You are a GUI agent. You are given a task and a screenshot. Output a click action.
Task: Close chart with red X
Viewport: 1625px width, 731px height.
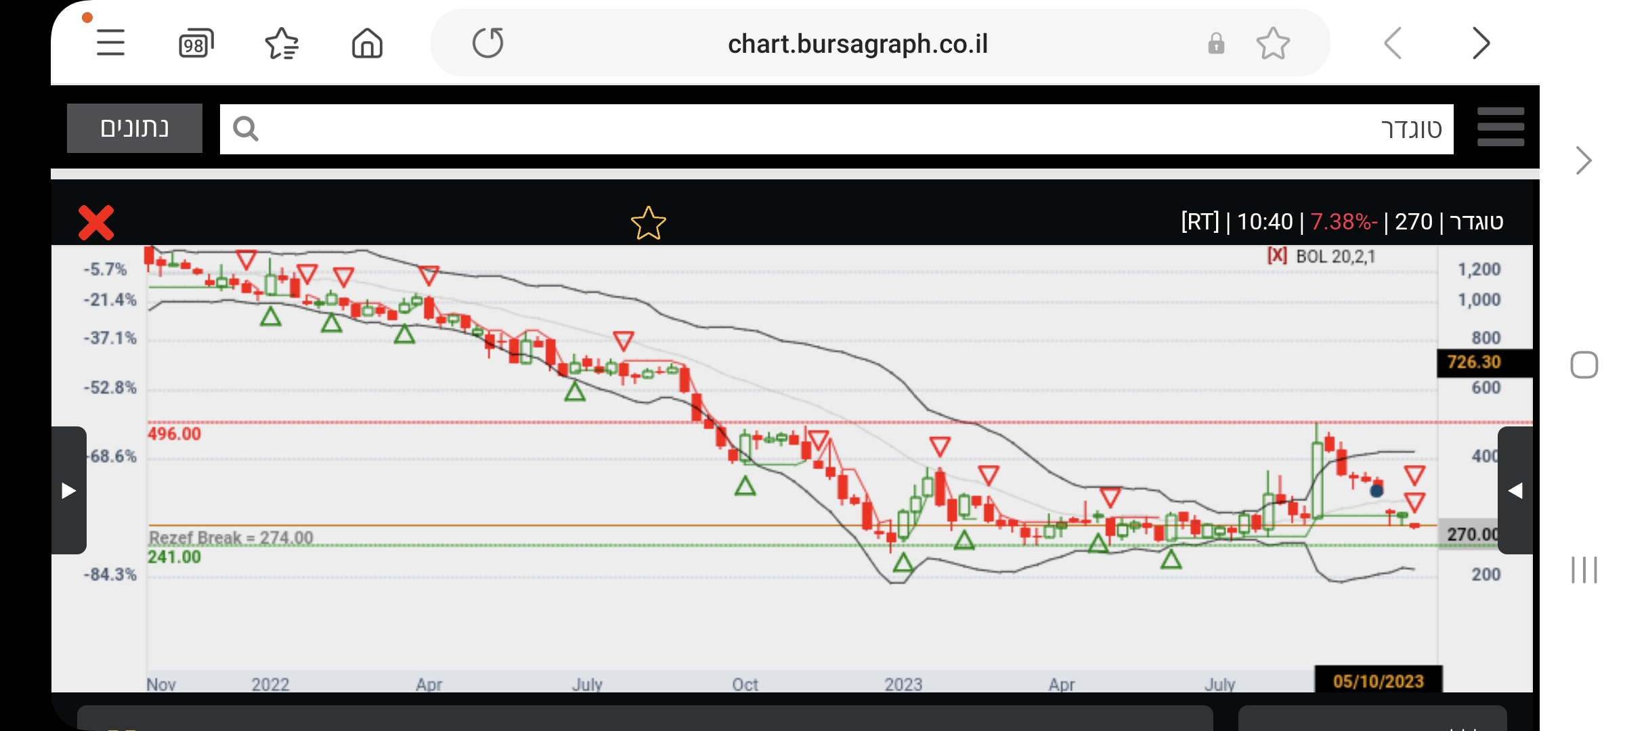96,223
